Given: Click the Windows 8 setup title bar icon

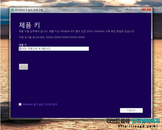Looking at the screenshot, I should pyautogui.click(x=13, y=10).
